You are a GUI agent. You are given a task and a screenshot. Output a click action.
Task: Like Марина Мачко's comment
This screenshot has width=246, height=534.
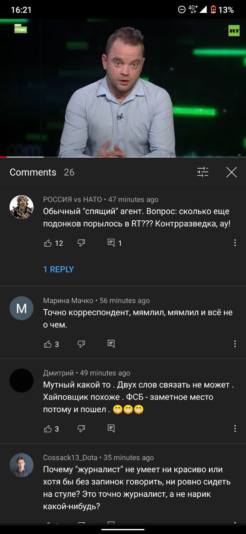[x=48, y=344]
